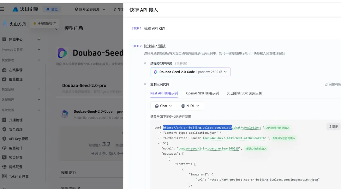Click the Doubao-Seed-2.0-Code model icon in list

point(65,114)
